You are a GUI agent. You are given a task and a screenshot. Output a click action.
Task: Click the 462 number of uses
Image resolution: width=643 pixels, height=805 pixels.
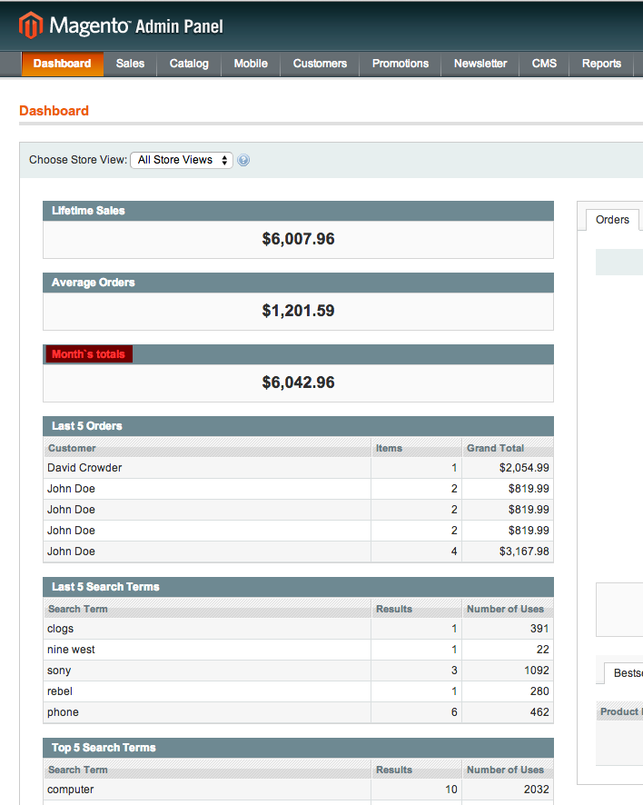coord(539,712)
